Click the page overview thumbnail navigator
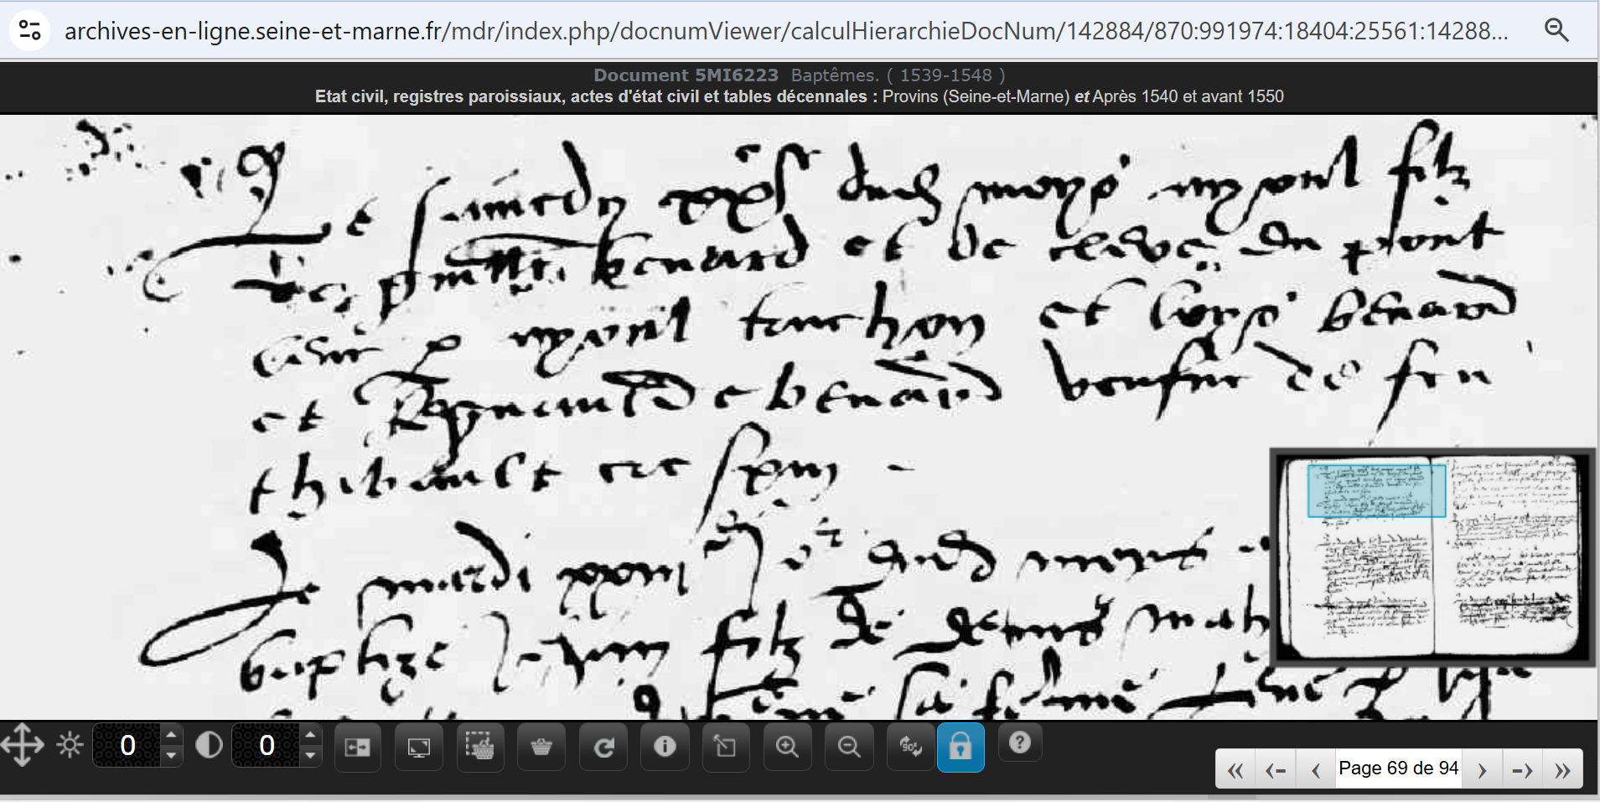Viewport: 1600px width, 802px height. pos(1432,557)
